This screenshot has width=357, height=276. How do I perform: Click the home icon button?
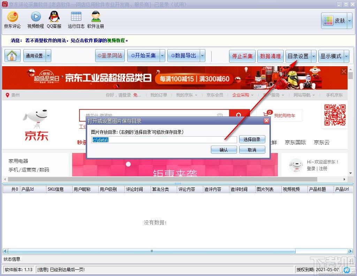[12, 56]
